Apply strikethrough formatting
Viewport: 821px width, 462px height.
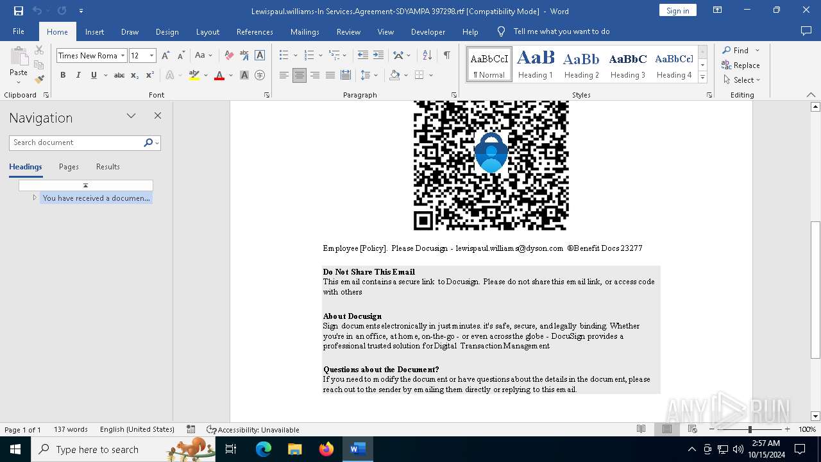pos(119,75)
